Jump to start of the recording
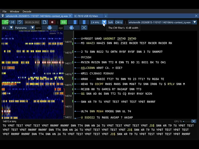Image resolution: width=199 pixels, height=149 pixels. [x=12, y=22]
